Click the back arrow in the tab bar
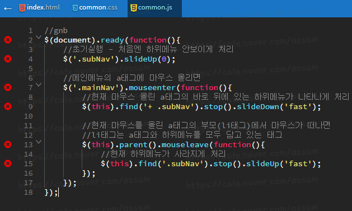The width and height of the screenshot is (352, 211). pyautogui.click(x=8, y=8)
